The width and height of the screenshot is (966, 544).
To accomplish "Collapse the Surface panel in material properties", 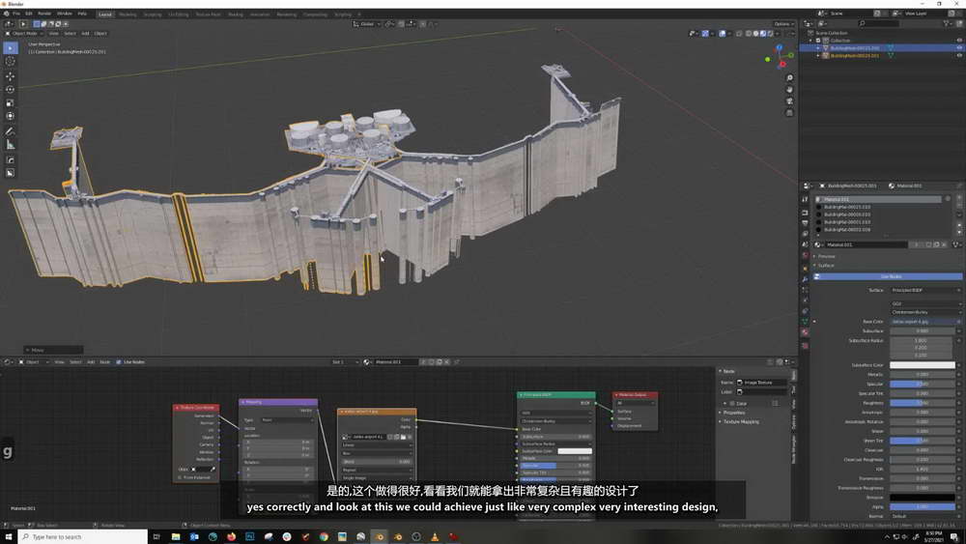I will pyautogui.click(x=826, y=266).
